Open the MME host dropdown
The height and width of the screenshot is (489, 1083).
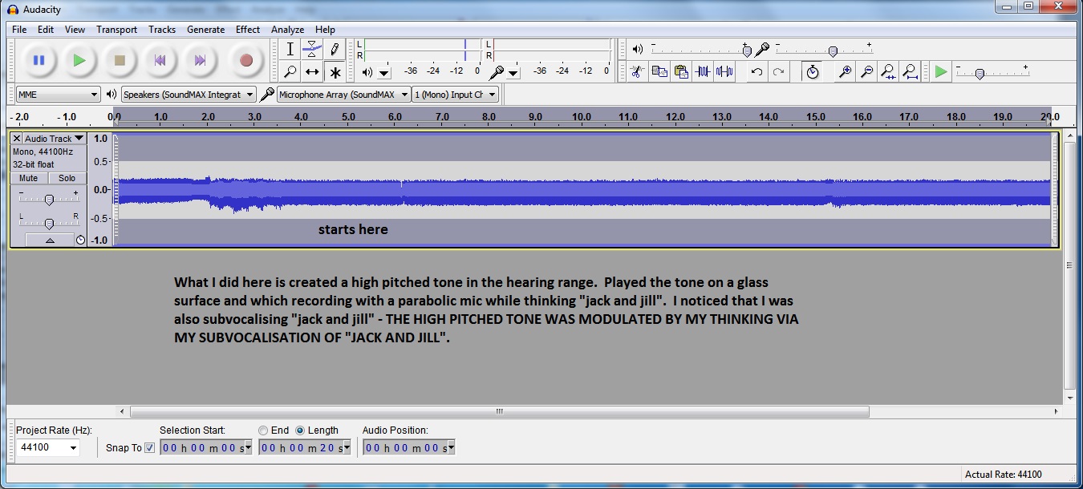(56, 94)
